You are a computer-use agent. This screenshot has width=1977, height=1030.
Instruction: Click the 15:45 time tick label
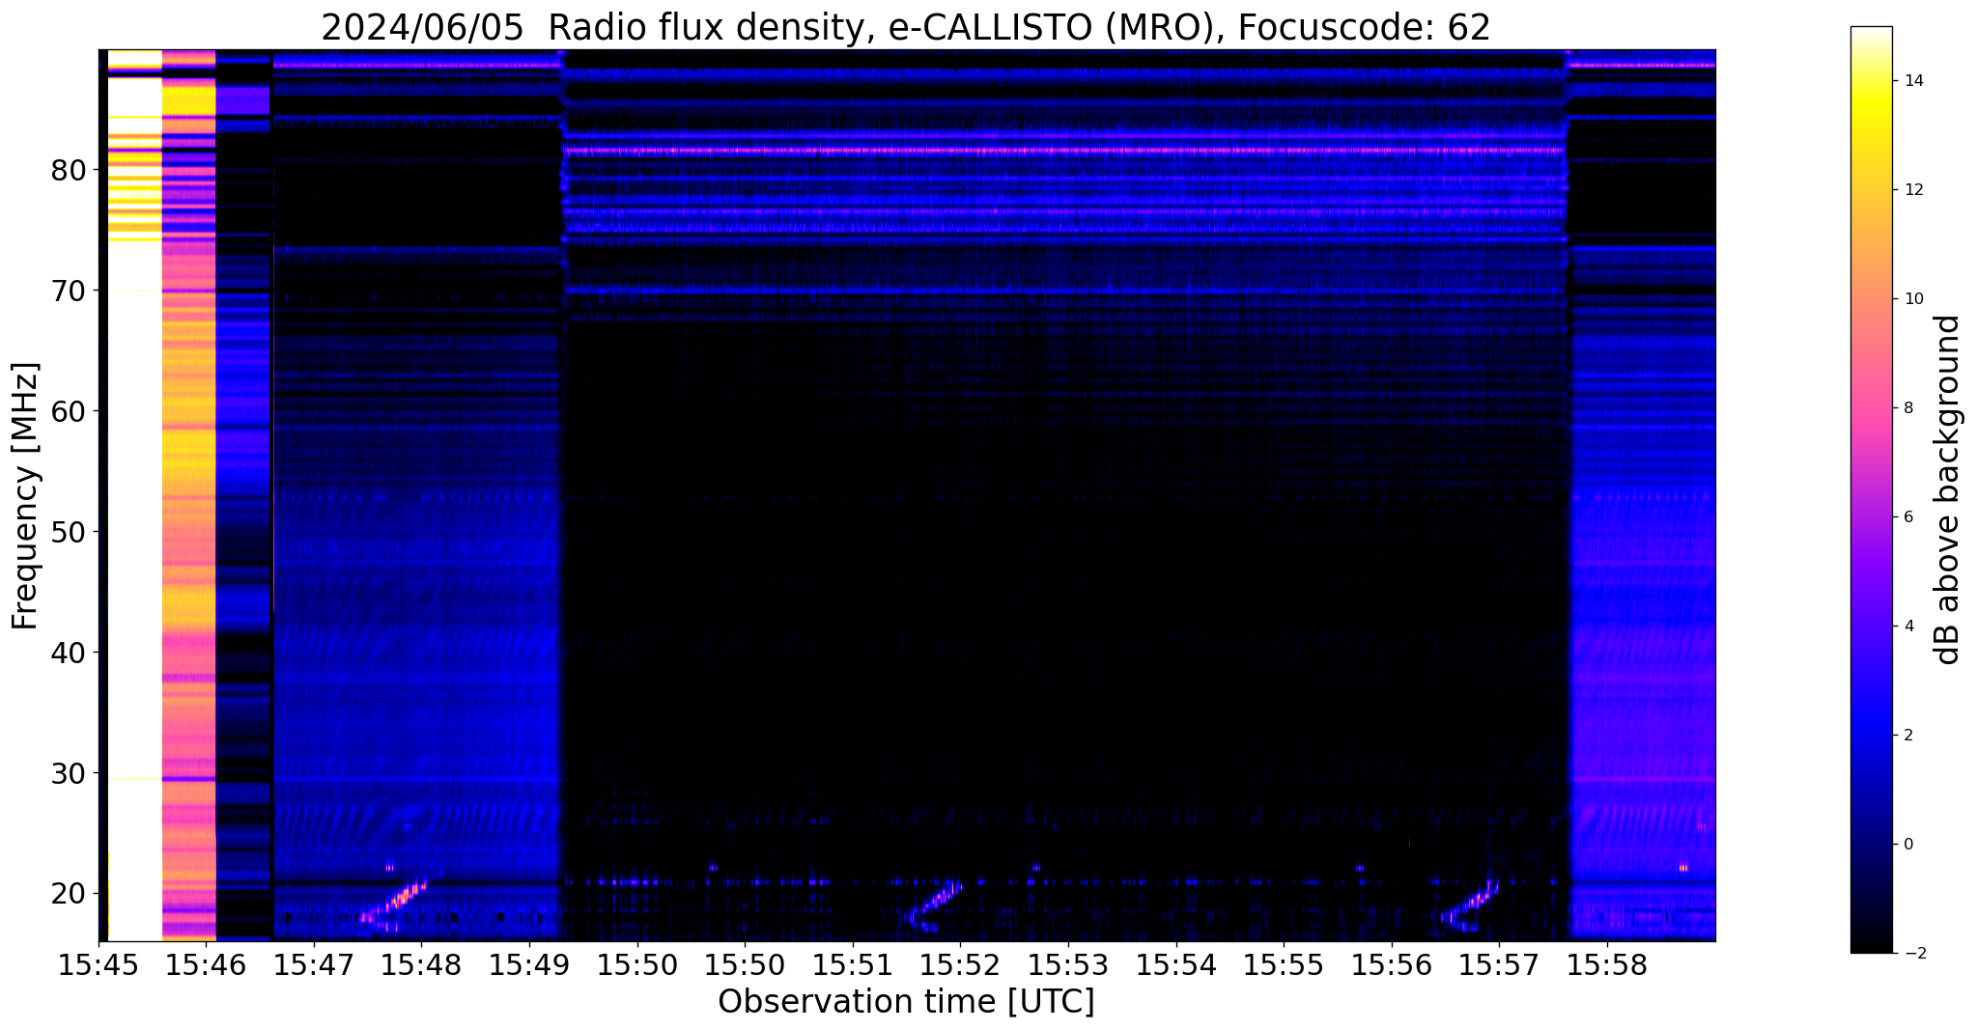pyautogui.click(x=98, y=965)
